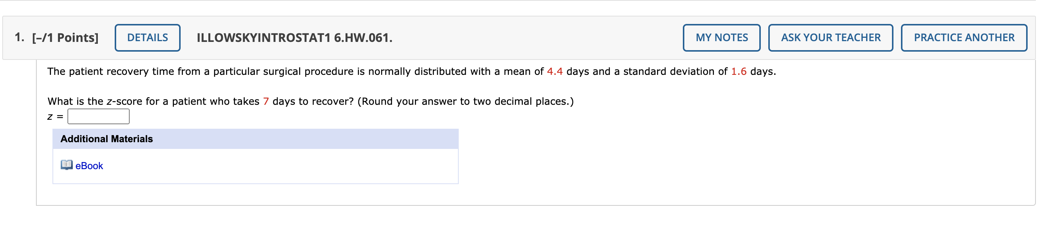1037x232 pixels.
Task: Click the red value 7 in the question
Action: point(266,101)
